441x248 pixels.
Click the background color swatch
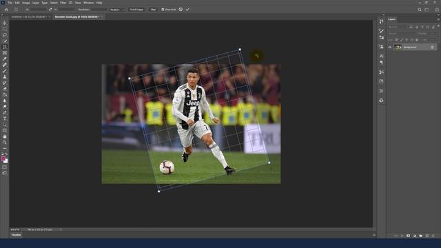tap(6, 161)
